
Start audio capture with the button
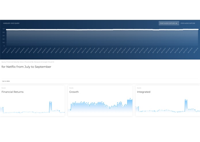[169, 23]
